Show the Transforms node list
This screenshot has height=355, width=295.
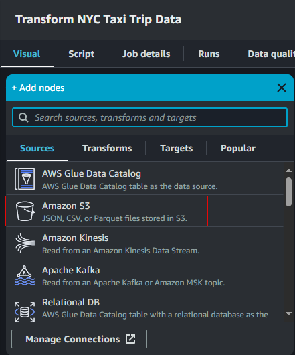[107, 148]
